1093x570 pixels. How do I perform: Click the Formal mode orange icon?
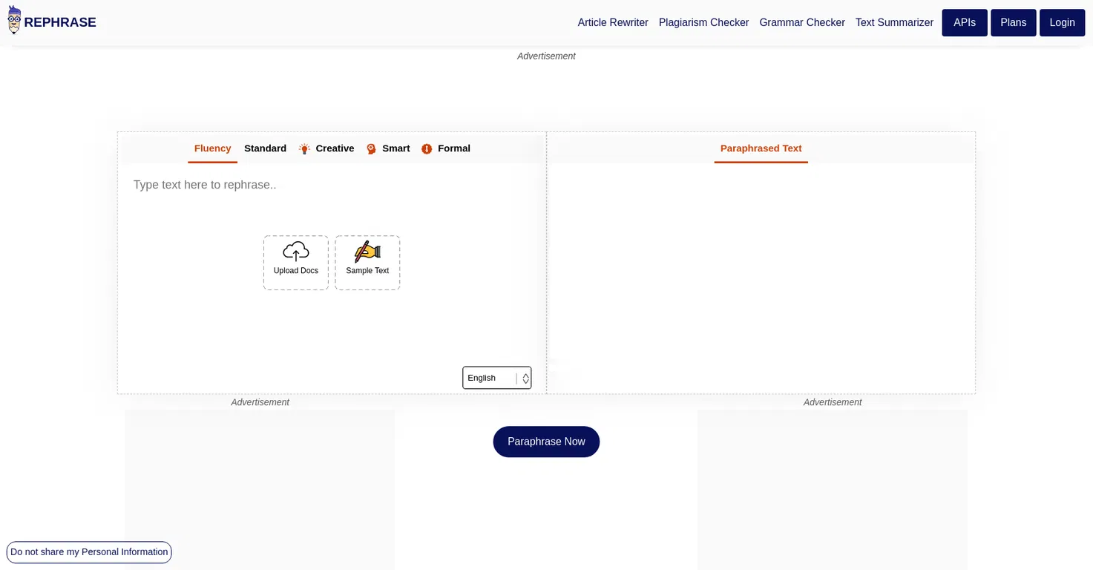[427, 149]
